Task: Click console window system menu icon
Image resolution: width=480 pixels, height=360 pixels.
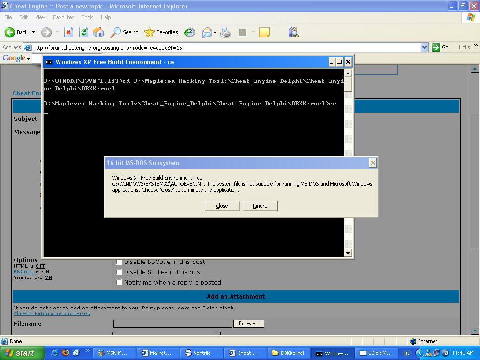Action: 49,62
